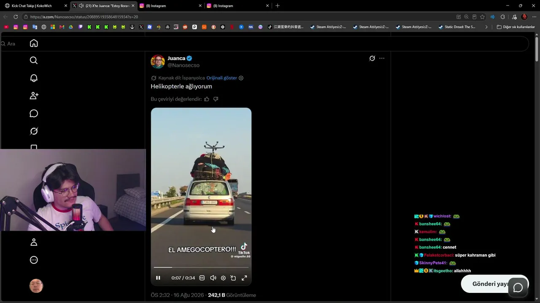Viewport: 540px width, 303px height.
Task: Click the 242,1 B Görüntüleme view count
Action: [232, 295]
